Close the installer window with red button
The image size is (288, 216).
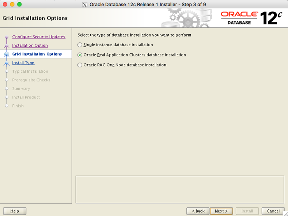point(5,4)
